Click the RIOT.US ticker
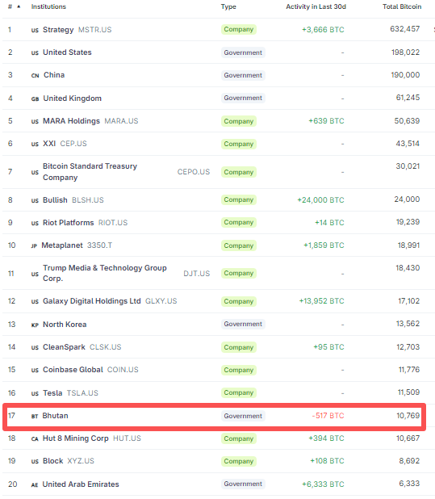Screen dimensions: 435x499 pyautogui.click(x=113, y=222)
